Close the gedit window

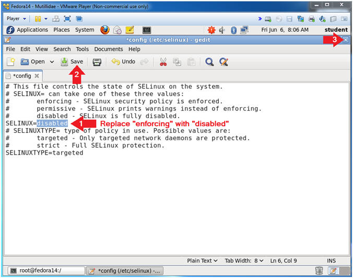point(346,40)
